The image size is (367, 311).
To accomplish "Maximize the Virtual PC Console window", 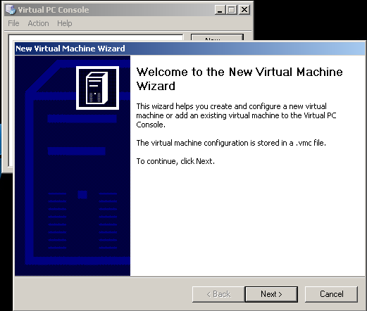I will (x=232, y=10).
